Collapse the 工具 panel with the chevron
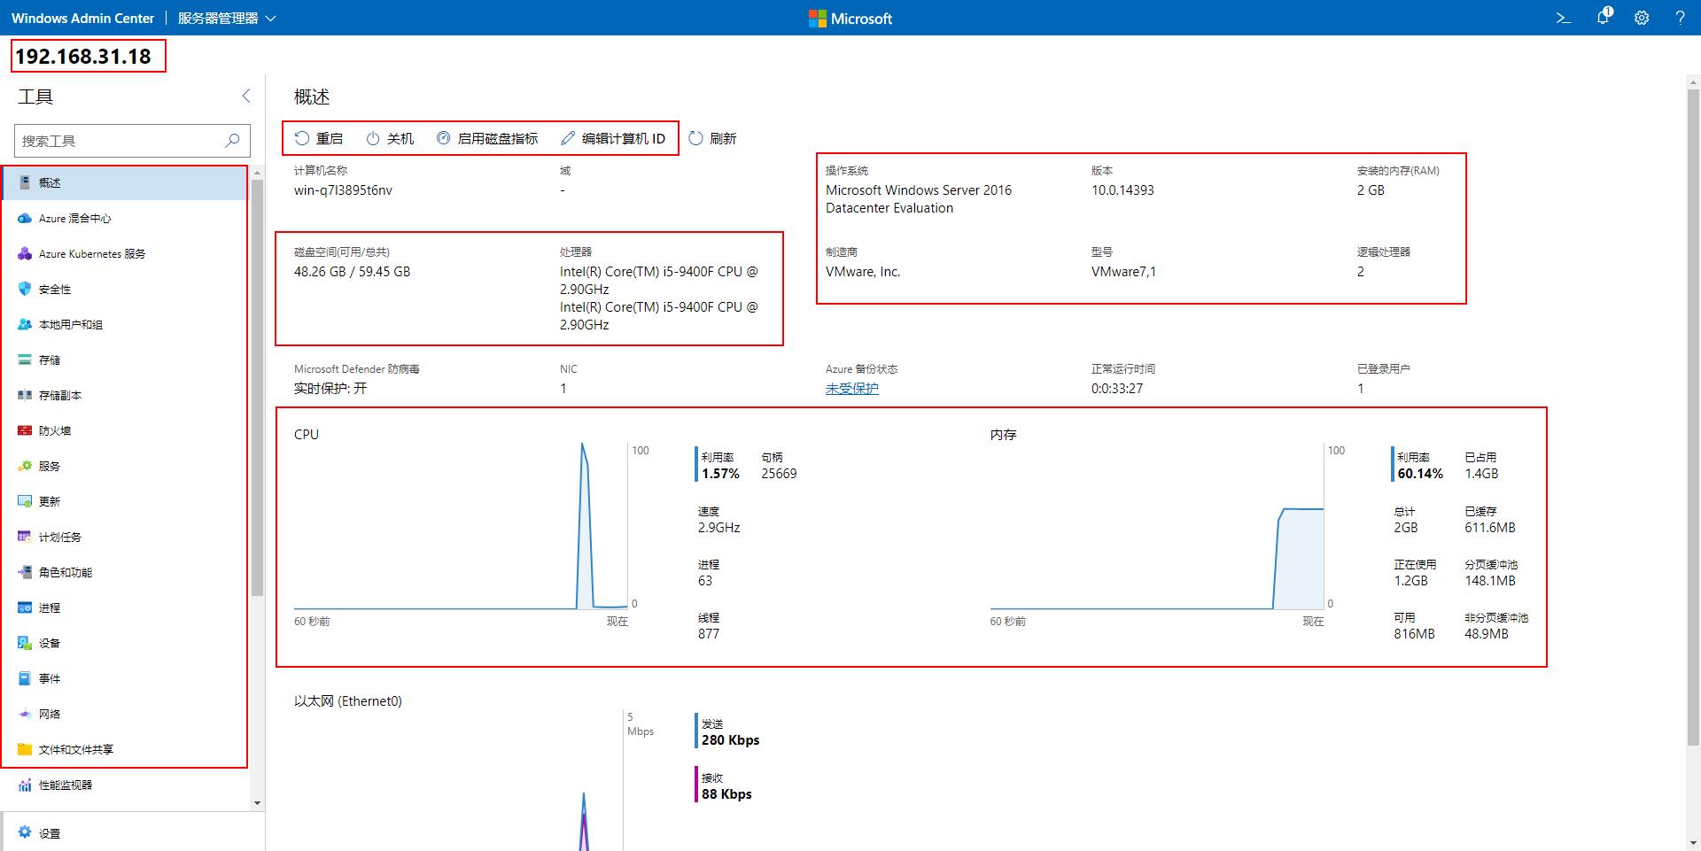Screen dimensions: 1701x851 coord(246,96)
